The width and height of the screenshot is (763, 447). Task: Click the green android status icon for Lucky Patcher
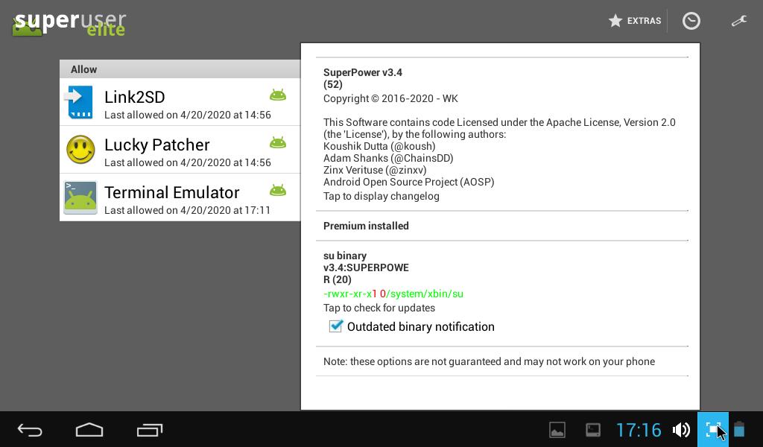[278, 142]
